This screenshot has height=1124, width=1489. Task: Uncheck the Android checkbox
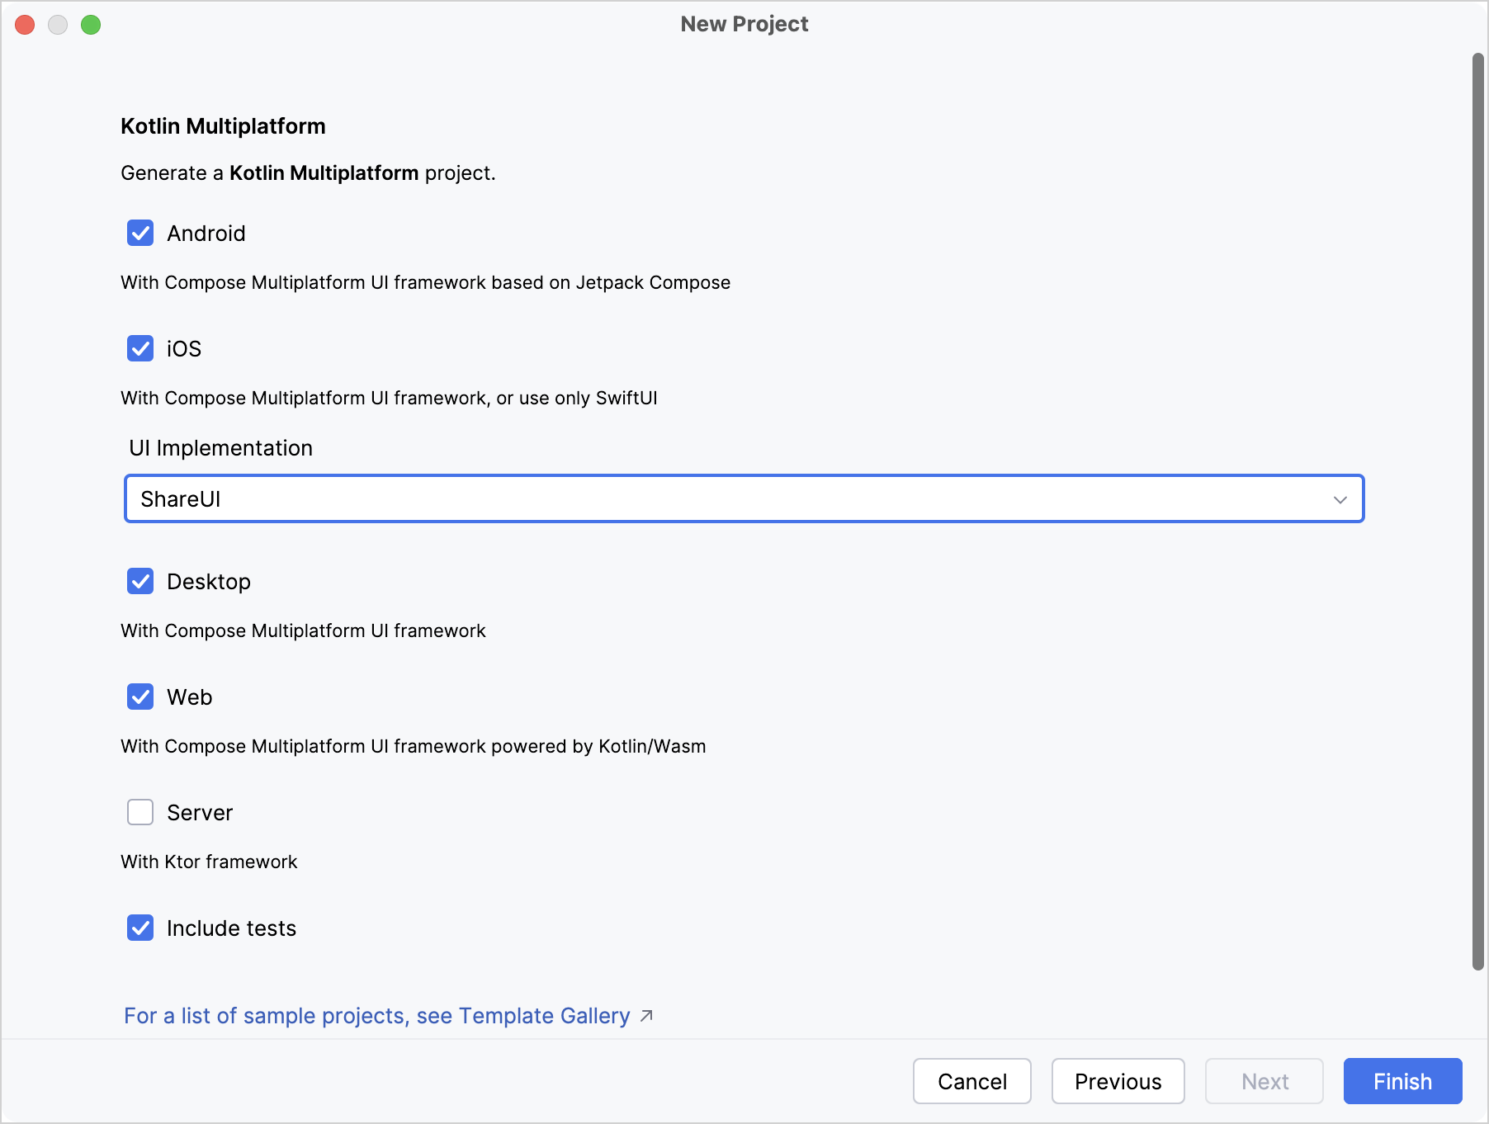pos(140,234)
